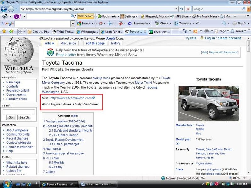
Task: Click the Home icon in command bar
Action: (184, 31)
